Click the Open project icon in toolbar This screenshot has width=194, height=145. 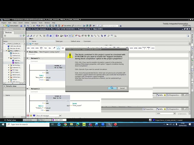click(x=5, y=26)
